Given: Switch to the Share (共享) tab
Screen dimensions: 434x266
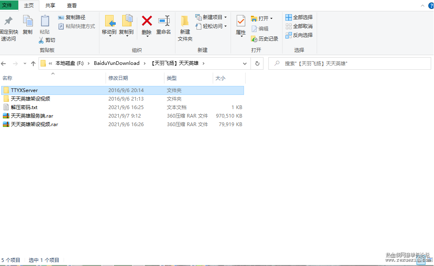Looking at the screenshot, I should 50,6.
